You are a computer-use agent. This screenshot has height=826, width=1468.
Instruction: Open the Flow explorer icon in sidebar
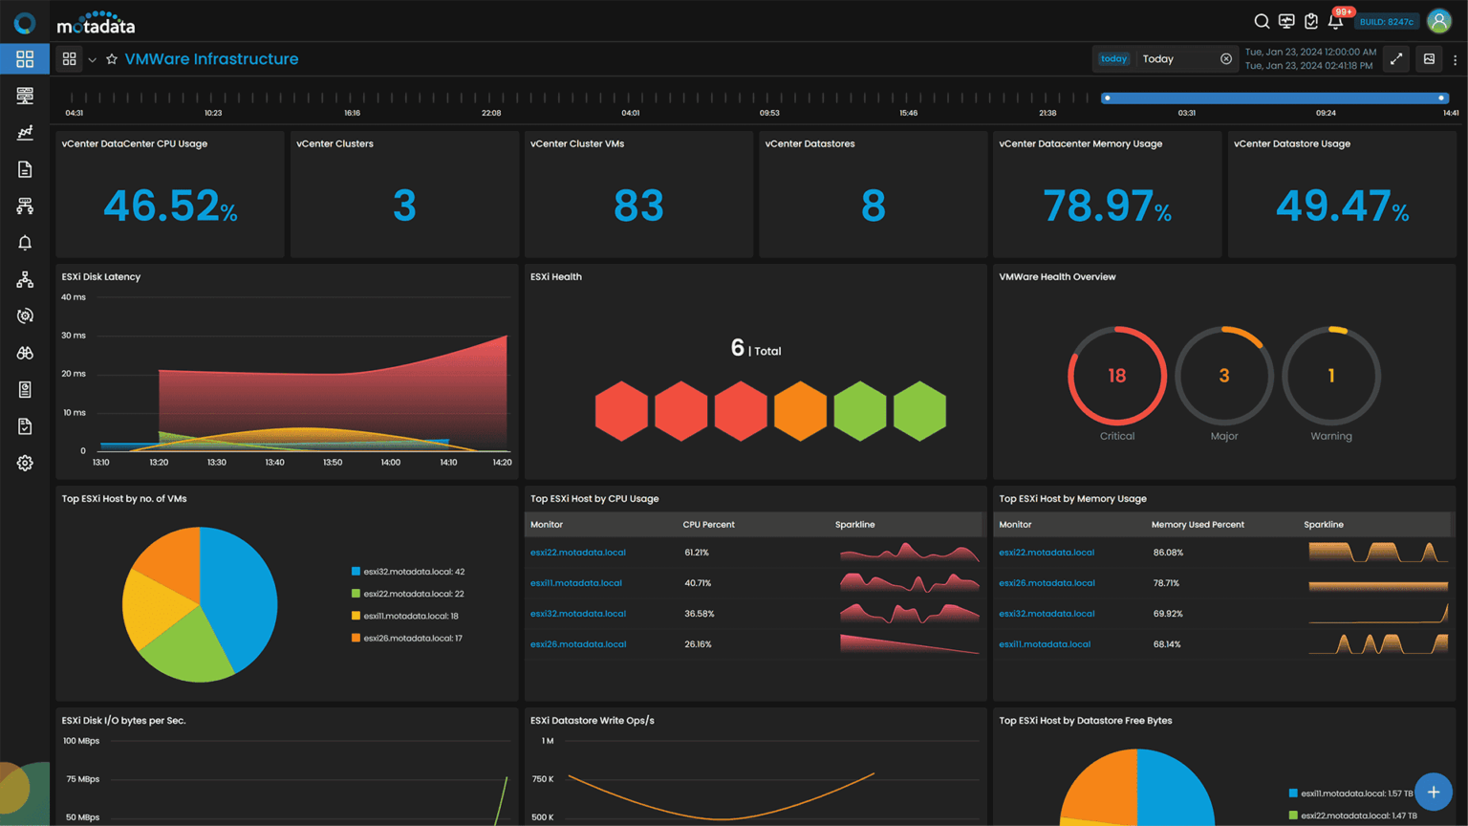click(25, 206)
